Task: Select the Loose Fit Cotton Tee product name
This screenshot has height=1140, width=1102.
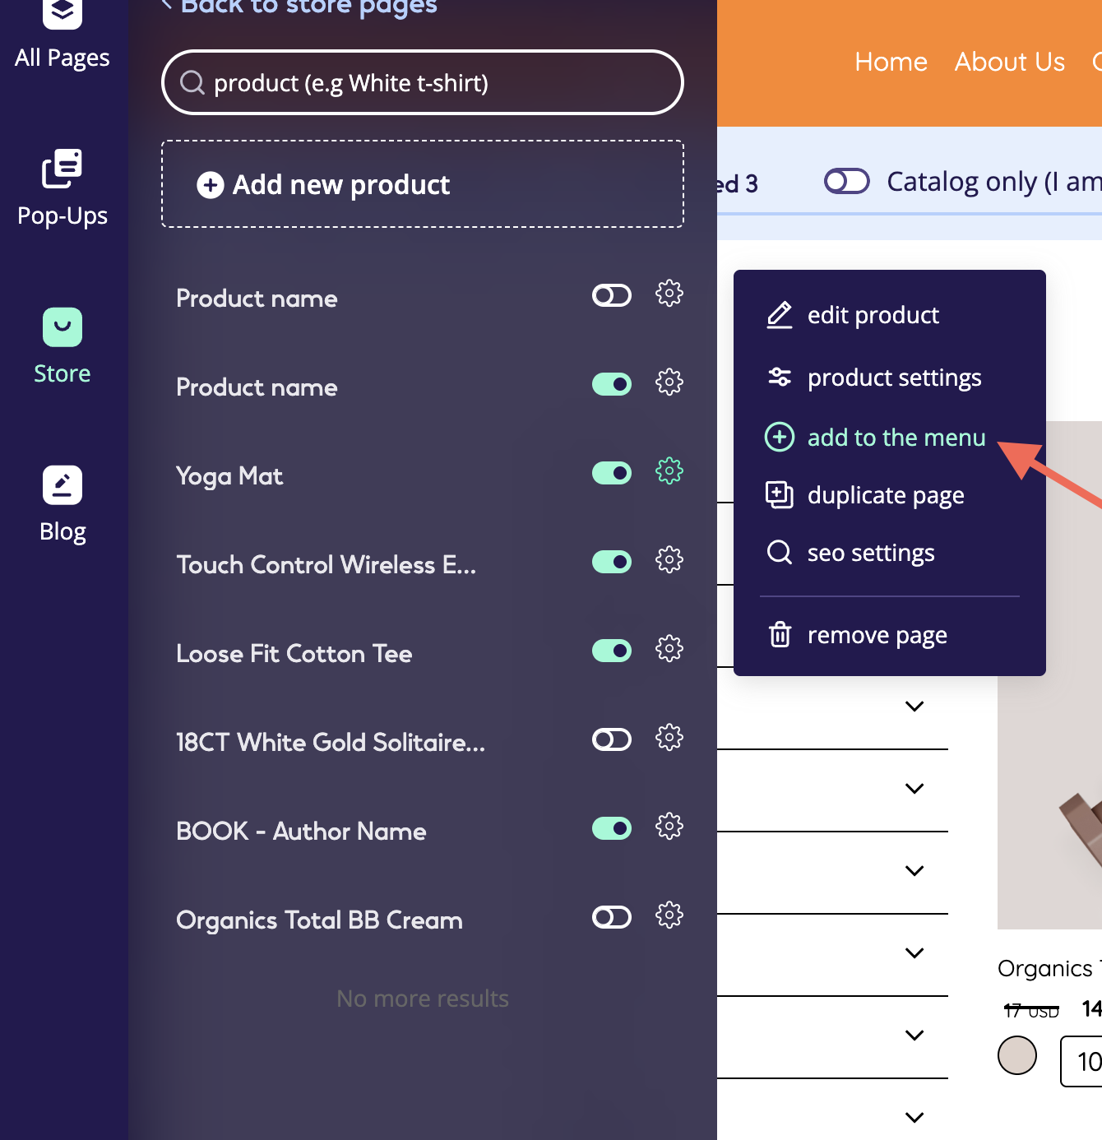Action: 294,654
